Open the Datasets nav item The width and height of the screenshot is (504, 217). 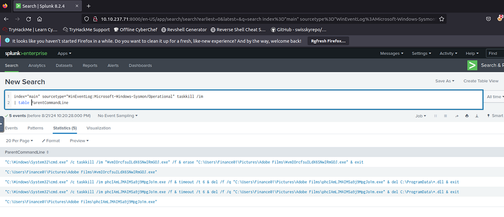tap(64, 65)
